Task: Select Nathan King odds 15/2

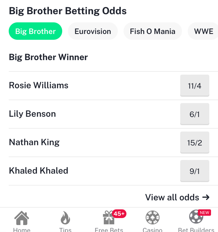Action: coord(194,143)
